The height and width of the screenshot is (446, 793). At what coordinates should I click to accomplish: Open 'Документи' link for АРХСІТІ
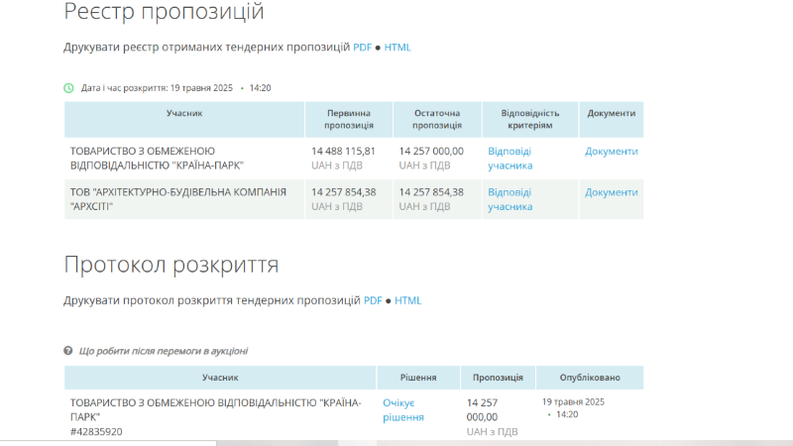tap(611, 192)
